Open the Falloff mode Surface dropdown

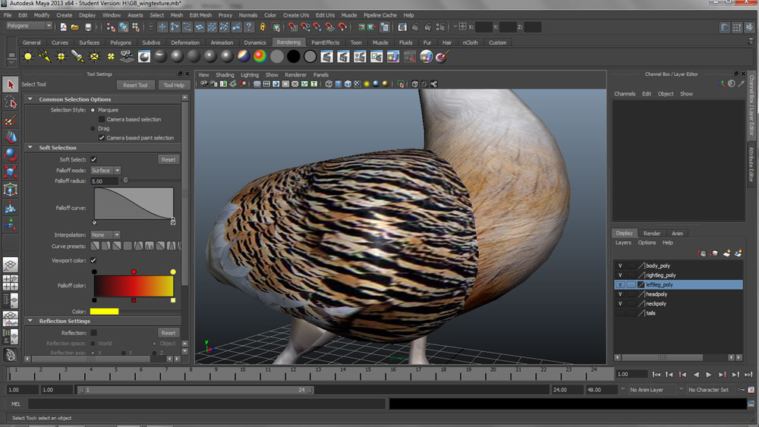click(106, 171)
